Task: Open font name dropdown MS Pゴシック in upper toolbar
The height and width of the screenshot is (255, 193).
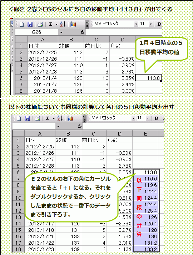Action: point(136,24)
